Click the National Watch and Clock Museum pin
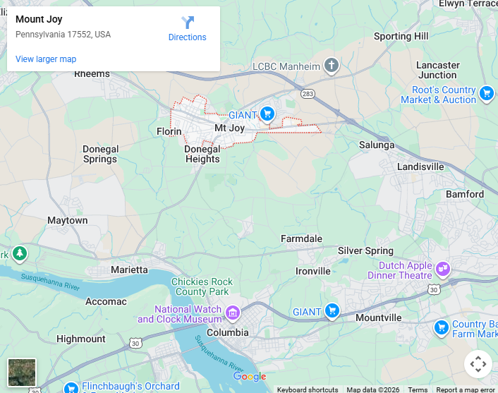498x393 pixels. pyautogui.click(x=233, y=313)
